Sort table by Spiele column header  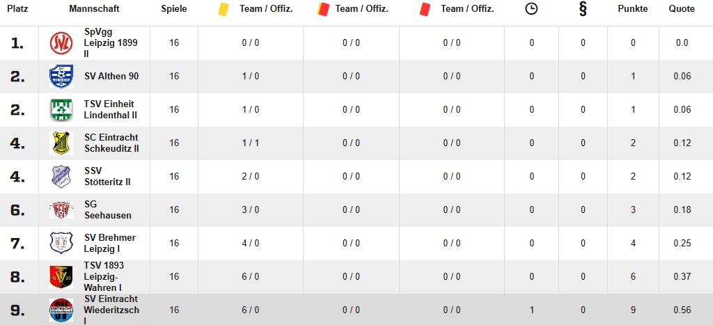173,8
